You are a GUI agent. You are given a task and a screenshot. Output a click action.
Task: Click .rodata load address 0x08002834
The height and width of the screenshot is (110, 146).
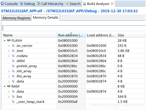coord(96,56)
